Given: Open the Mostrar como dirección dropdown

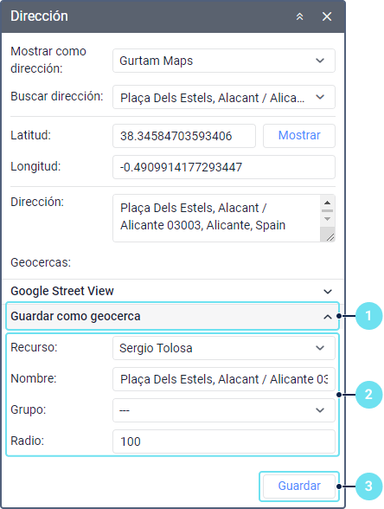Looking at the screenshot, I should [x=224, y=61].
